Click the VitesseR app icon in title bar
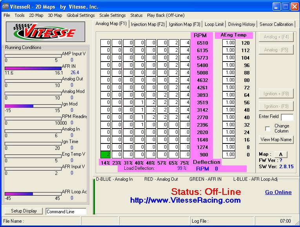Viewport: 300px width, 227px height. 5,7
